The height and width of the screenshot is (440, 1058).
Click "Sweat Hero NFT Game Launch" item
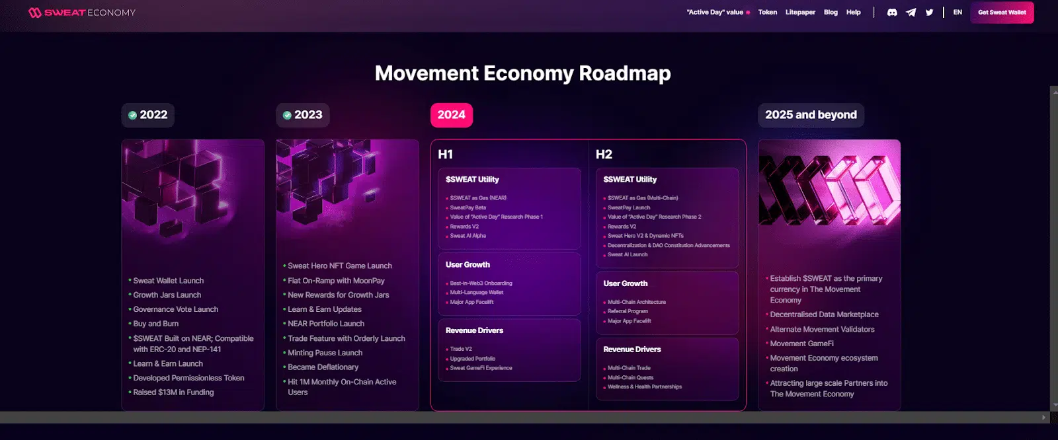pyautogui.click(x=340, y=266)
